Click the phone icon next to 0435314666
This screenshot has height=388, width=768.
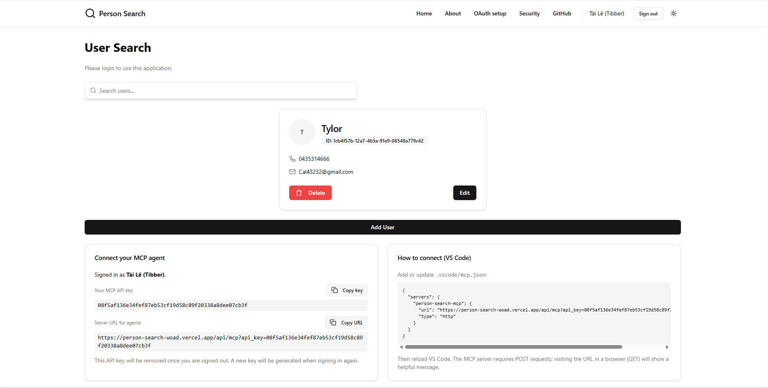point(292,158)
